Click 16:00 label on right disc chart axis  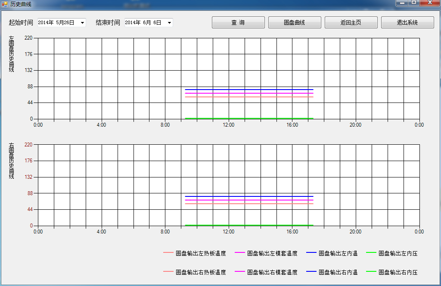[x=292, y=232]
